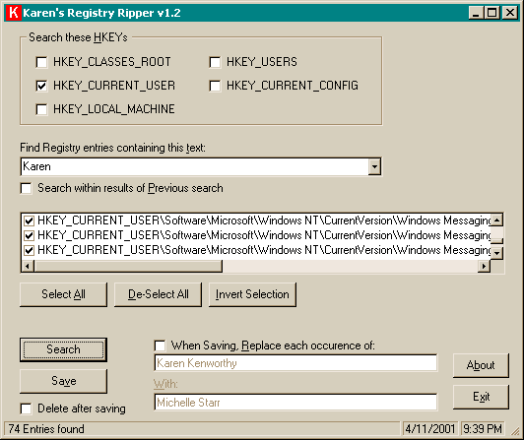The image size is (524, 440).
Task: Click the 4/11/2001 date in status bar
Action: coord(430,429)
